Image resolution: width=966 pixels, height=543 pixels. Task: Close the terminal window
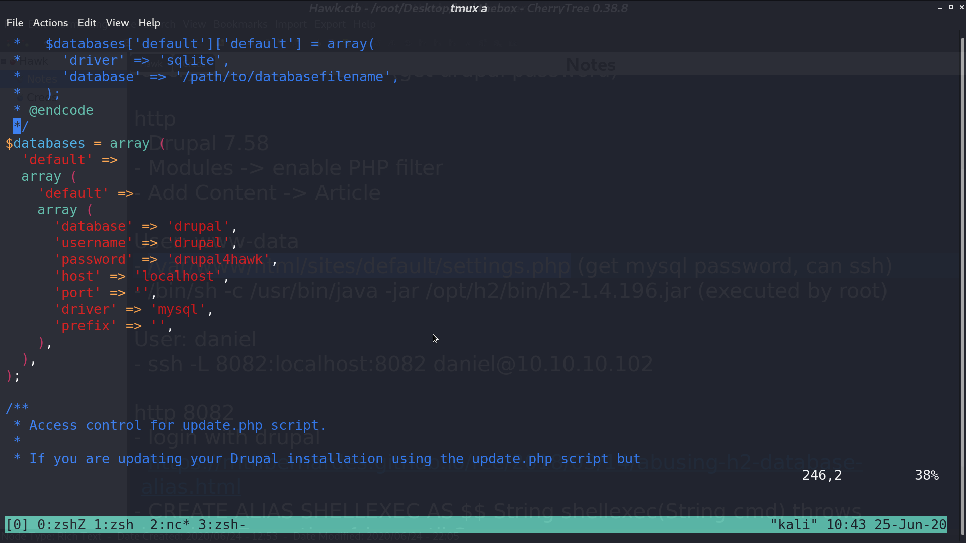click(962, 7)
